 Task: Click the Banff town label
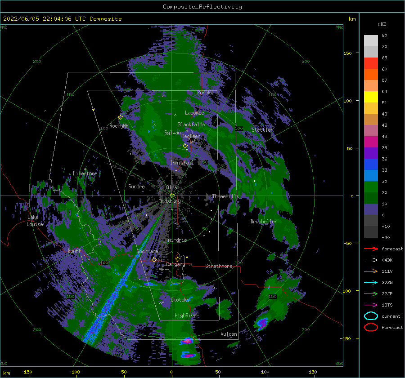[x=74, y=251]
